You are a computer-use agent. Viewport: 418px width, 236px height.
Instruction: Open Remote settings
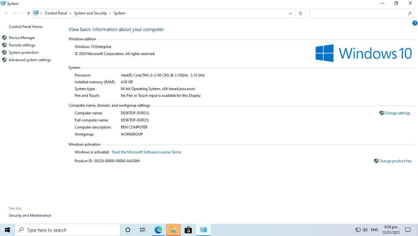(x=22, y=45)
